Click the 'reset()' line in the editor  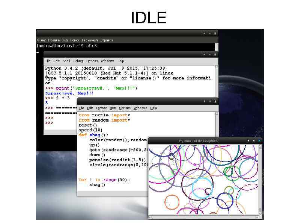click(x=88, y=125)
